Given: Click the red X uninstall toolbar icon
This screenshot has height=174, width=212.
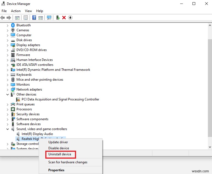Looking at the screenshot, I should (x=64, y=18).
